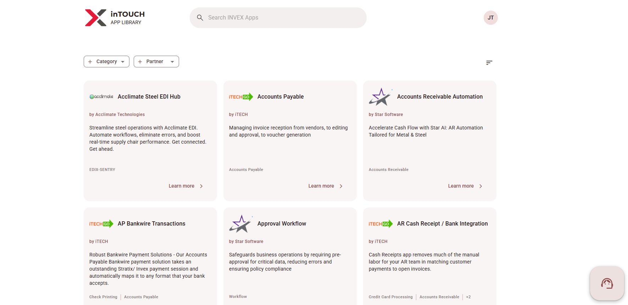Screen dimensions: 628x305
Task: Click iTECH GO logo on Accounts Payable card
Action: [x=241, y=97]
